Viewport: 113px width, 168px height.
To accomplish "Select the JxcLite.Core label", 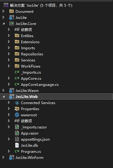I will click(26, 24).
